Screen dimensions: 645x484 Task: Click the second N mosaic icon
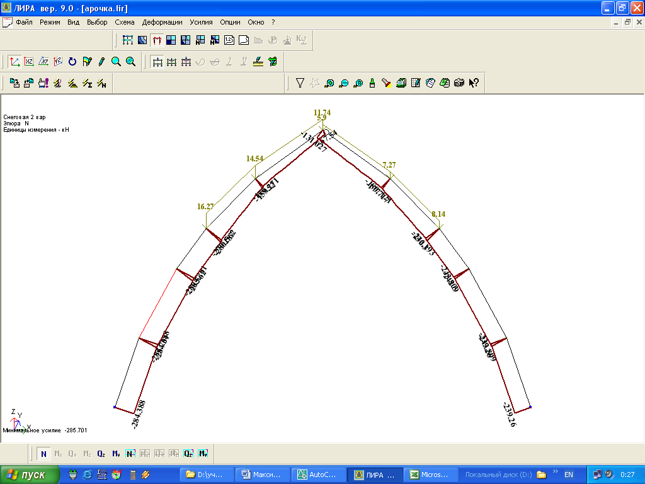(x=215, y=40)
